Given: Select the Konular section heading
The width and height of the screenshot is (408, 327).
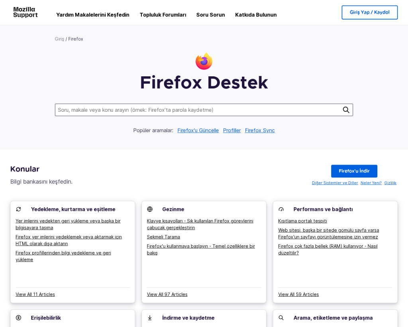Looking at the screenshot, I should pyautogui.click(x=25, y=169).
